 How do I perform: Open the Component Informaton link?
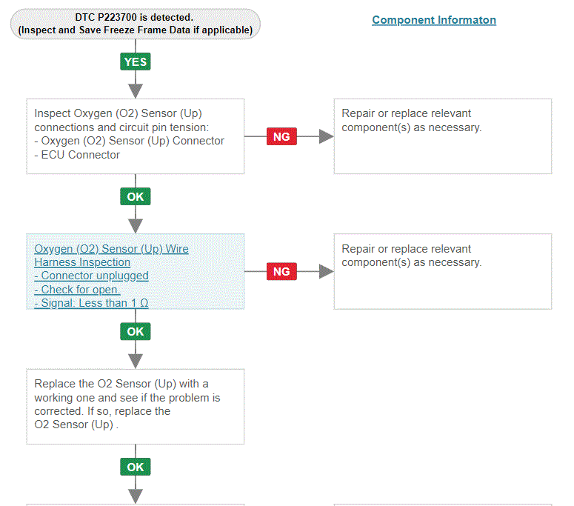[x=434, y=20]
